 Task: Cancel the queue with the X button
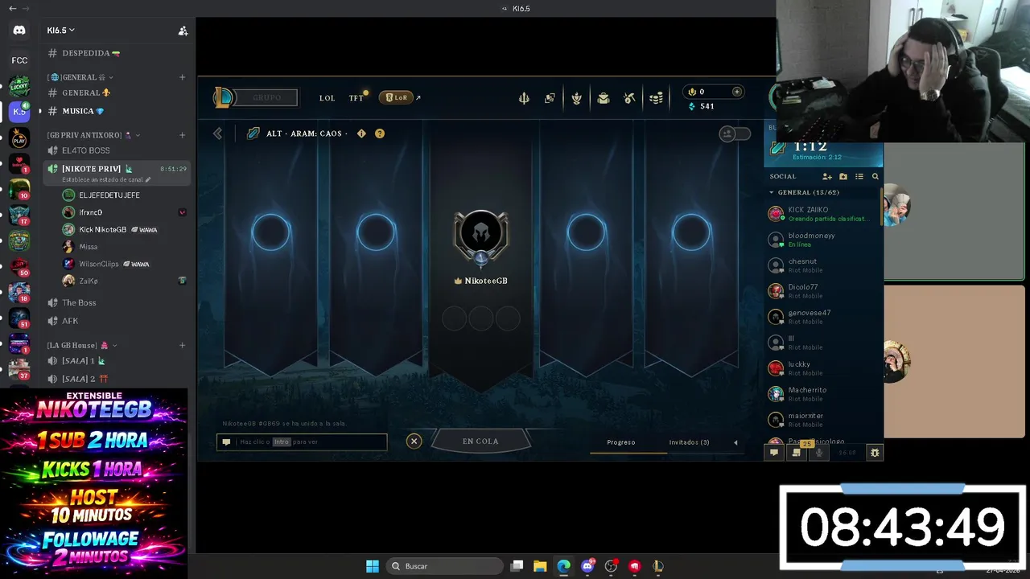(x=414, y=441)
